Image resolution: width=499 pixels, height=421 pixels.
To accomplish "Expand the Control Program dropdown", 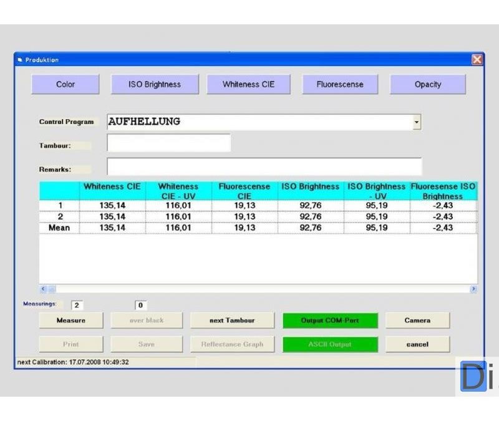I will [x=417, y=122].
